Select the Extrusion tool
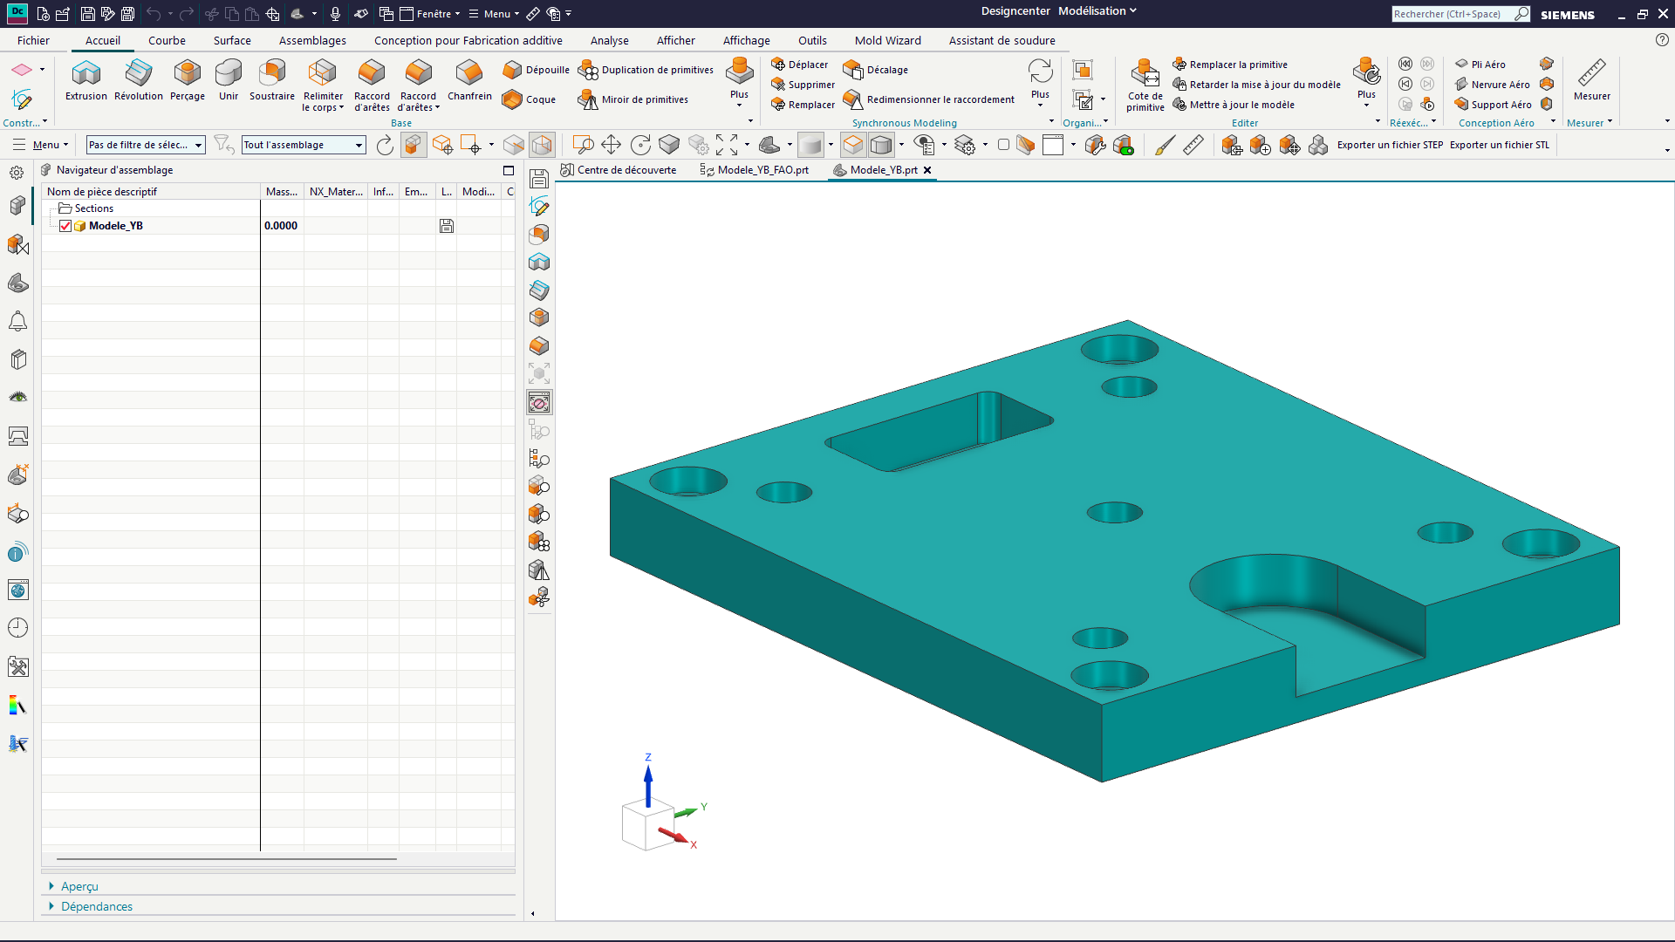The image size is (1675, 942). [86, 80]
